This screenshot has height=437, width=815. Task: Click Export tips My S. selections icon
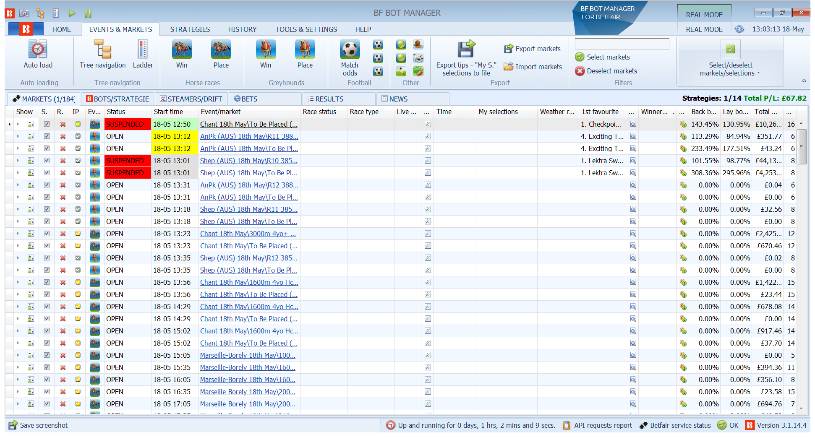click(466, 49)
